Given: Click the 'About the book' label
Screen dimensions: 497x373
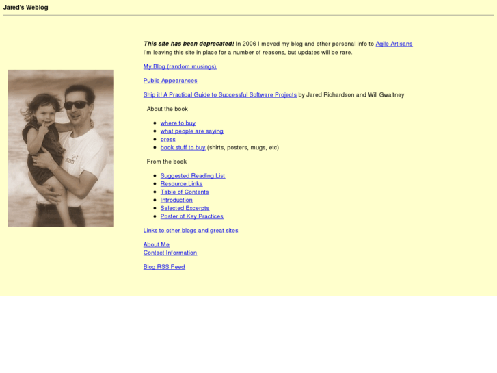Looking at the screenshot, I should pyautogui.click(x=167, y=109).
